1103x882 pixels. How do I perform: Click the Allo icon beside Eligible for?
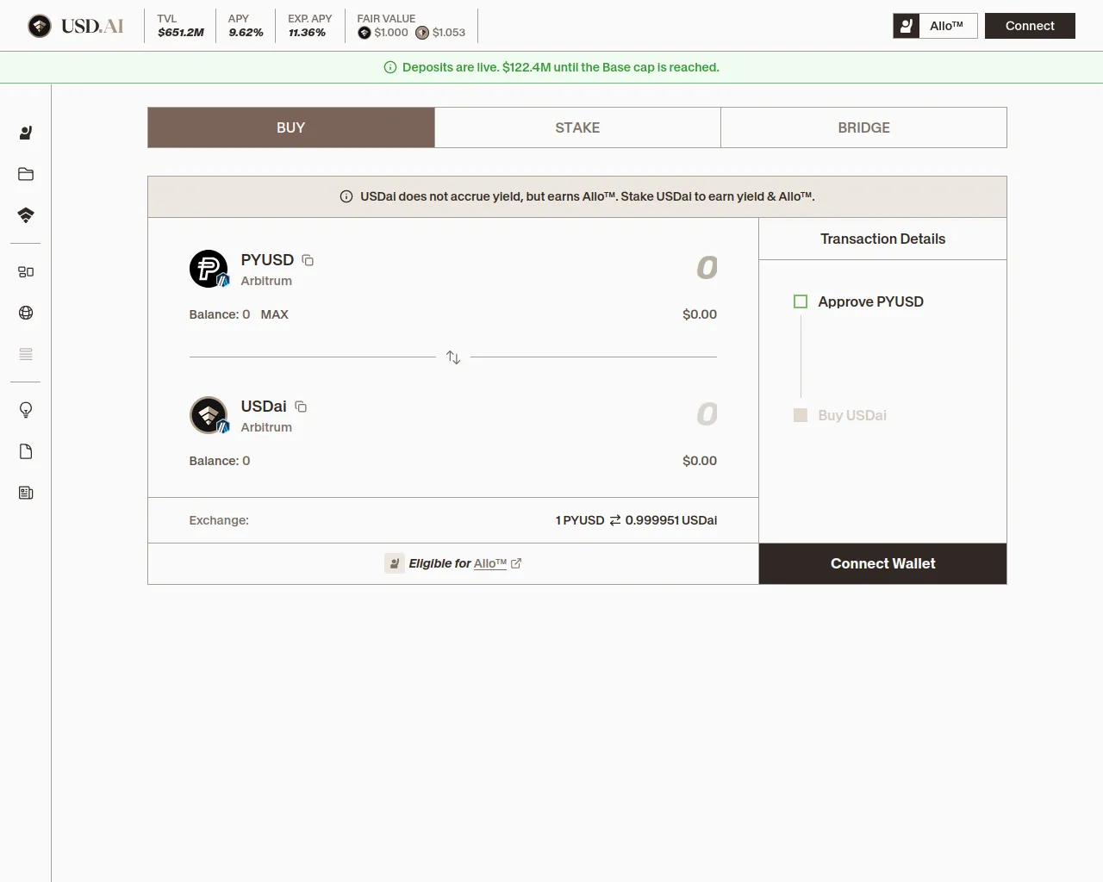395,563
